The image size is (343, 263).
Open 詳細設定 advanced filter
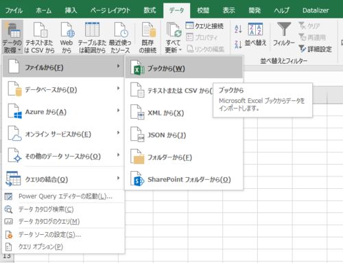316,49
